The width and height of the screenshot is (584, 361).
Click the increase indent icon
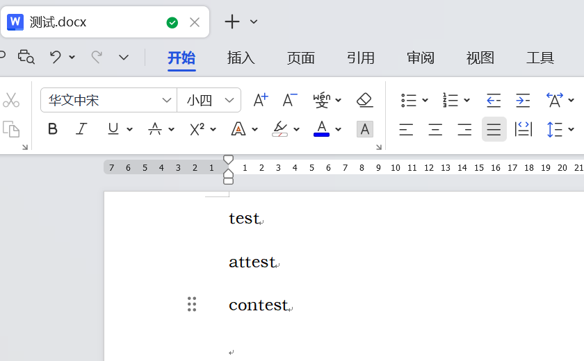523,100
